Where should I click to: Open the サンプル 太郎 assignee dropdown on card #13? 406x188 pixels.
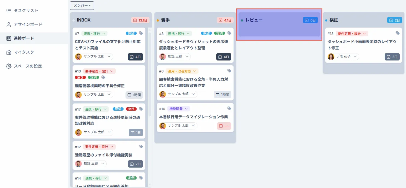pyautogui.click(x=94, y=95)
